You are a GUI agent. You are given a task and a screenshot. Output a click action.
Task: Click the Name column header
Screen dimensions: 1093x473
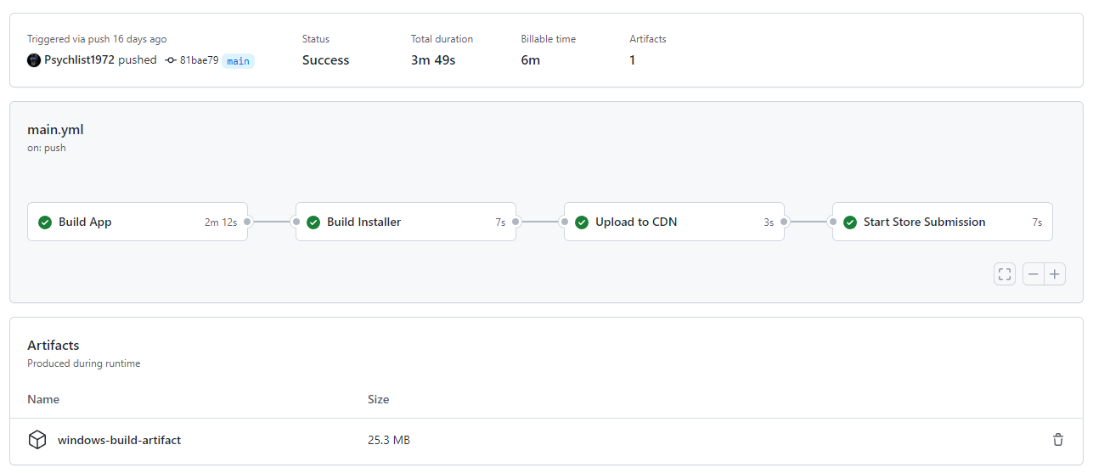43,399
